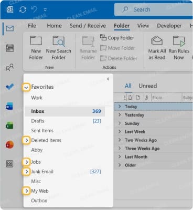
Task: Switch to the View ribbon tab
Action: [143, 26]
